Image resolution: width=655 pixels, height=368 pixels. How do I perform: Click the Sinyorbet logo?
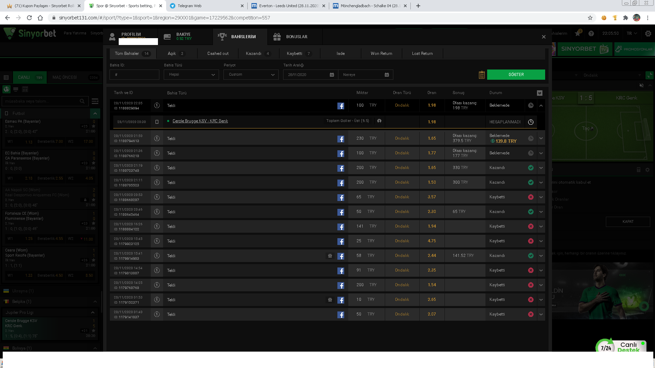click(30, 33)
